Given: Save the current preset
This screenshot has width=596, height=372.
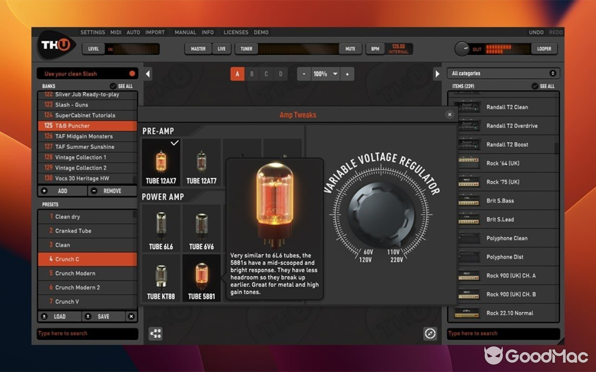Looking at the screenshot, I should point(103,316).
